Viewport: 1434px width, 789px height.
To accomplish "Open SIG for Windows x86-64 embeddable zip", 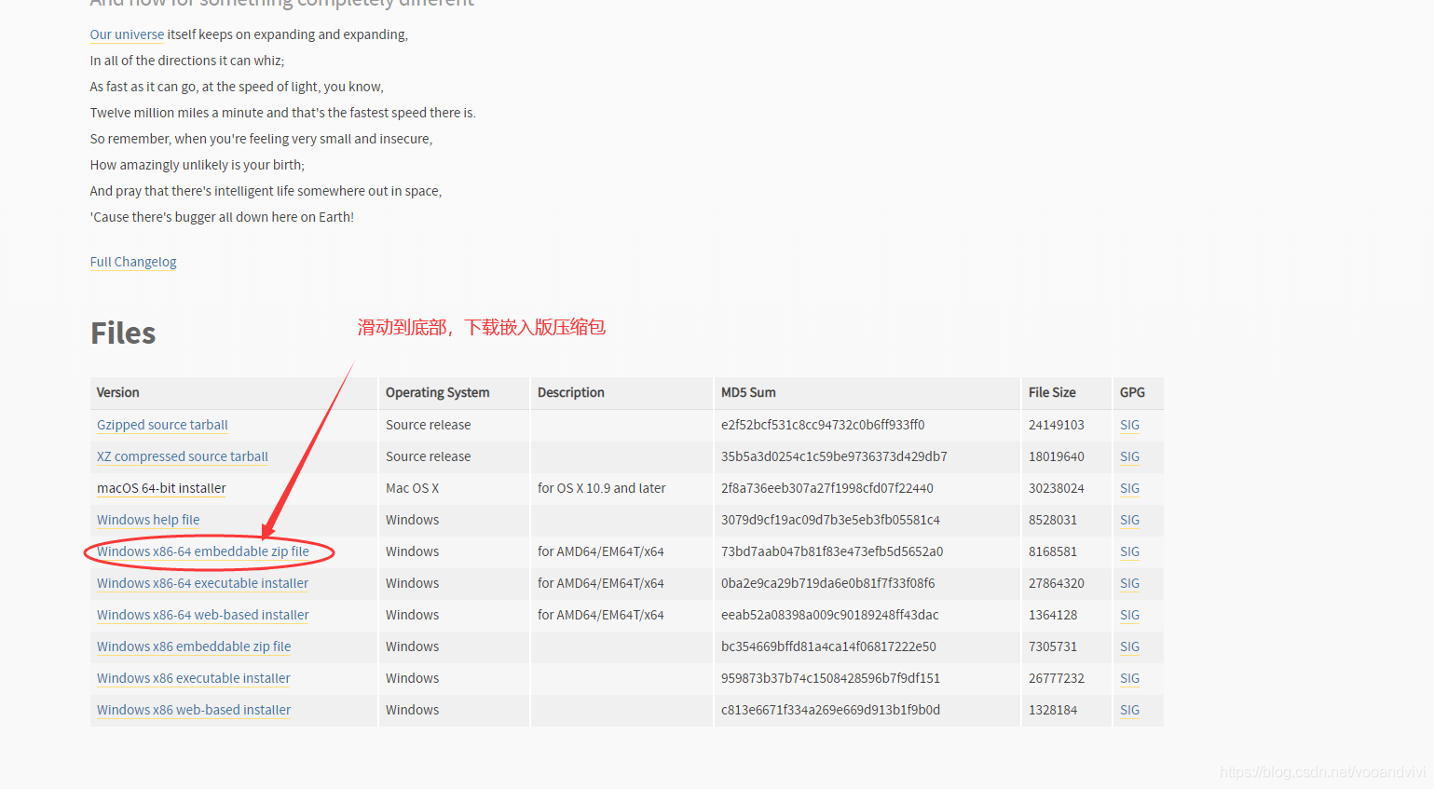I will [1129, 551].
